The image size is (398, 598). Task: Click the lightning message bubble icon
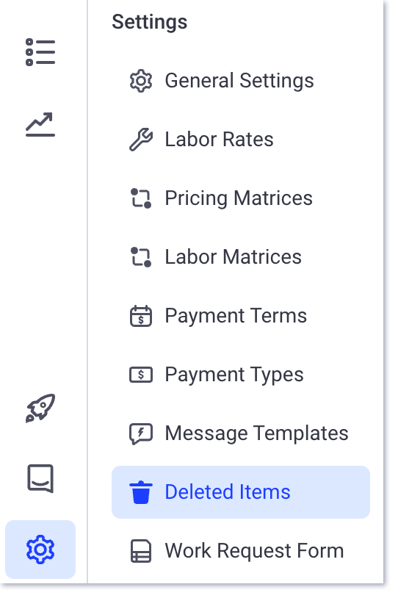tap(141, 433)
